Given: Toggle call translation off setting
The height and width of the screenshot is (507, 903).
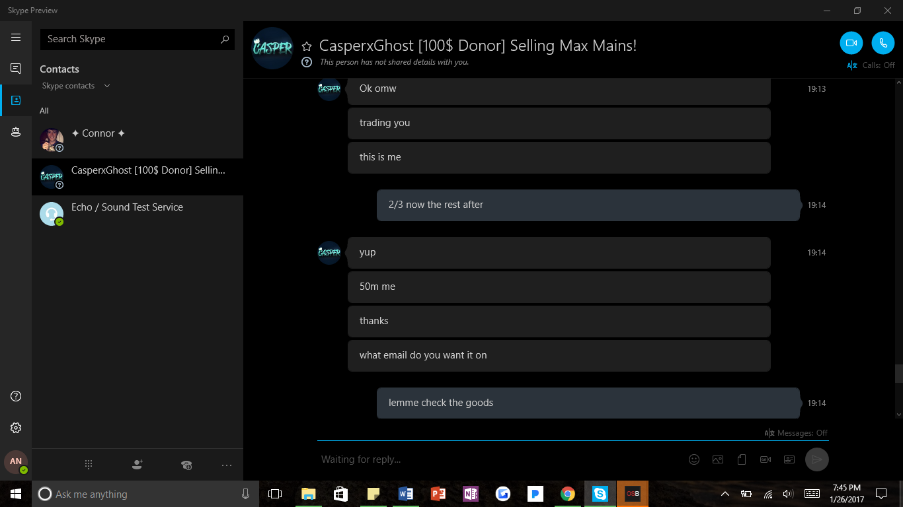Looking at the screenshot, I should coord(871,65).
